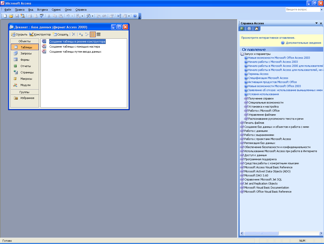Open the Сервис menu
324x244 pixels.
(x=56, y=10)
